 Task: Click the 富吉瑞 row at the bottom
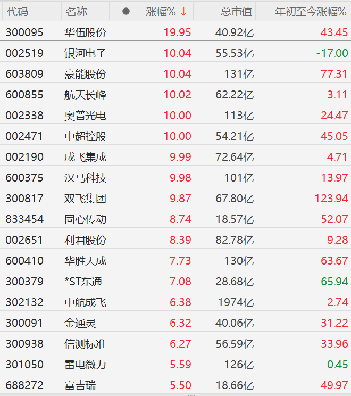[x=80, y=385]
